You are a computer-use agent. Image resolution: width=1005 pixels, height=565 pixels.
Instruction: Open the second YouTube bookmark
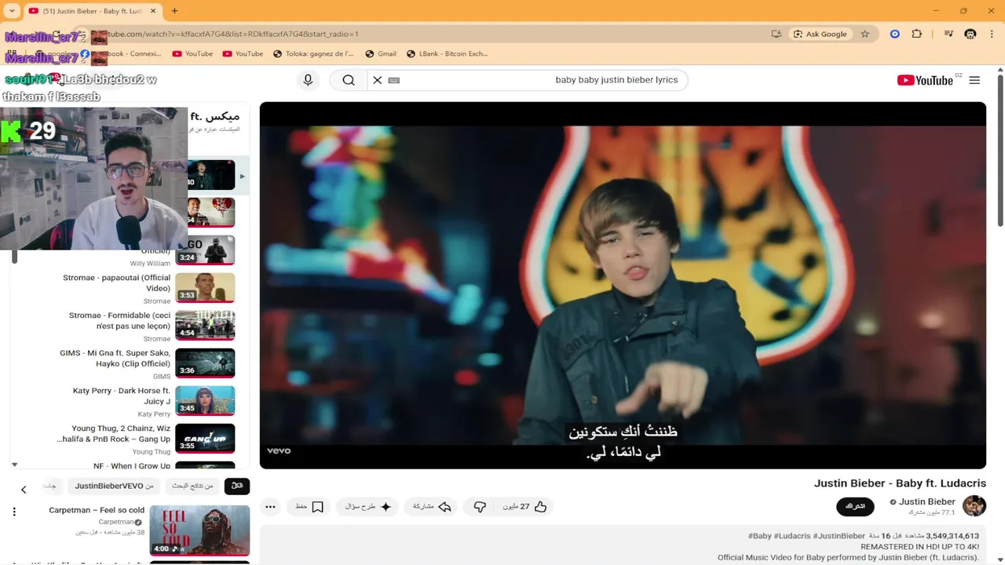243,53
